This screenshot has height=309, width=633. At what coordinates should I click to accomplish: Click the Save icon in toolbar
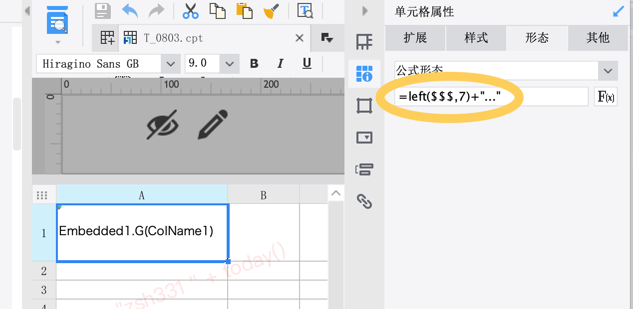[102, 10]
